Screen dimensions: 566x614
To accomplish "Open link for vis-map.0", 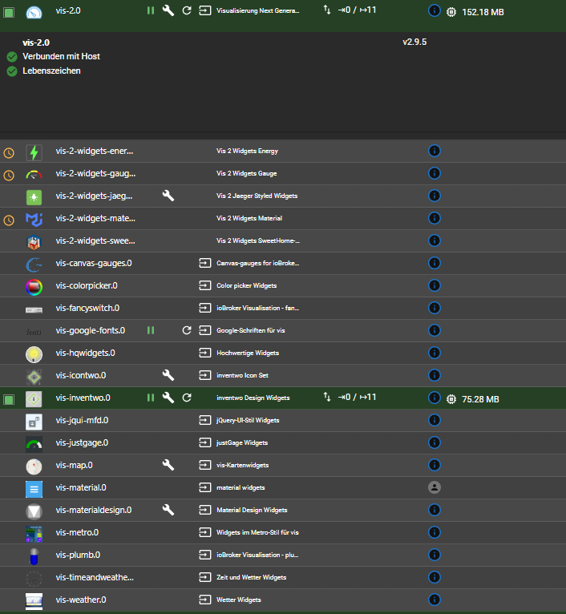I will (x=205, y=465).
